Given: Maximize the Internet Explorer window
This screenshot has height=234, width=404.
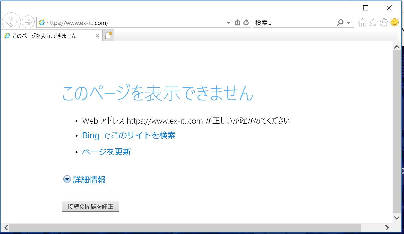Looking at the screenshot, I should coord(366,8).
